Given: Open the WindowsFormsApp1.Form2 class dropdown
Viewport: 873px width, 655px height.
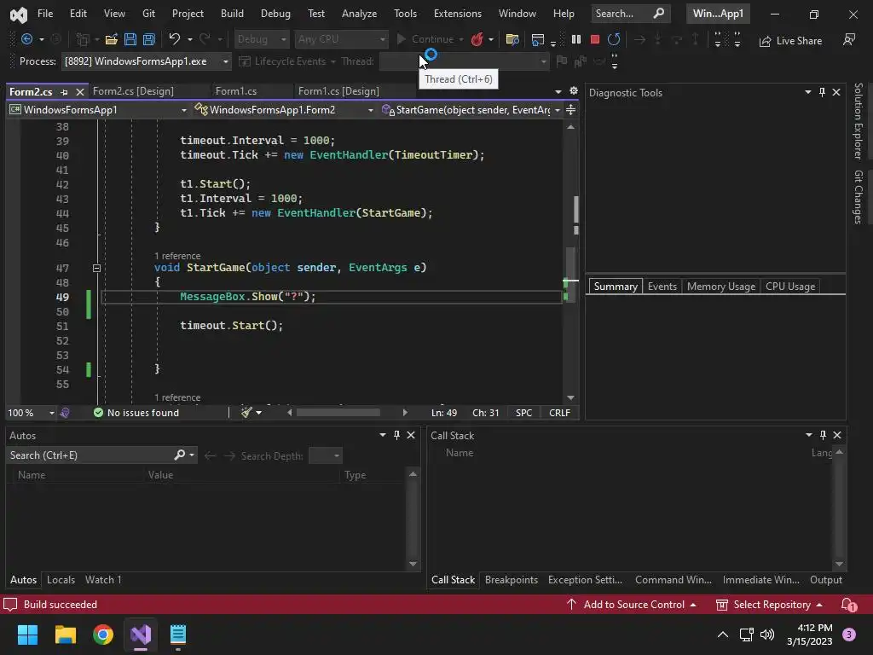Looking at the screenshot, I should pyautogui.click(x=370, y=110).
